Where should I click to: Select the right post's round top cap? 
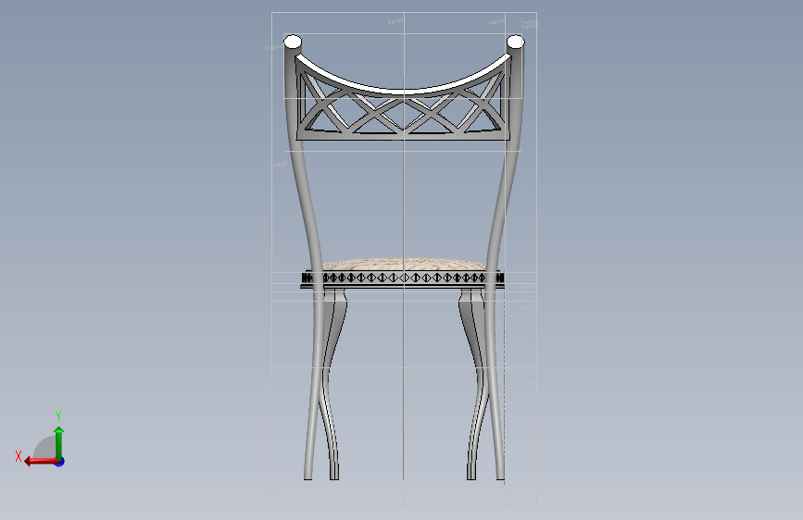[515, 42]
